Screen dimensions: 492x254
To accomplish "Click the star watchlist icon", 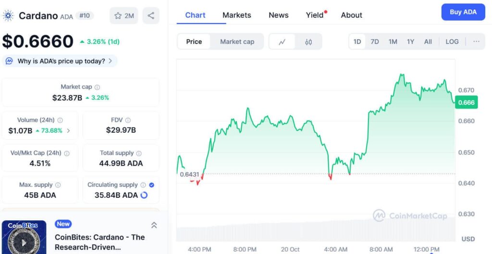I will [x=118, y=16].
